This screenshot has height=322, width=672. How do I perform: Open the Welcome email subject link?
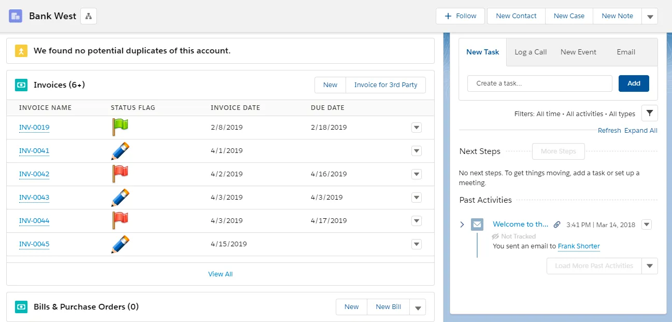coord(520,225)
